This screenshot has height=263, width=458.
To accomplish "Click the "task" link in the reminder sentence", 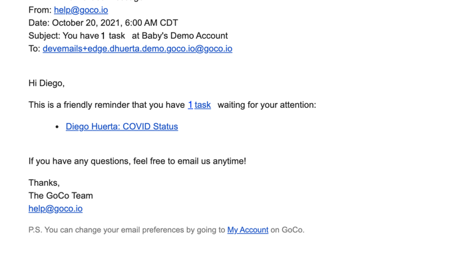I will (203, 105).
